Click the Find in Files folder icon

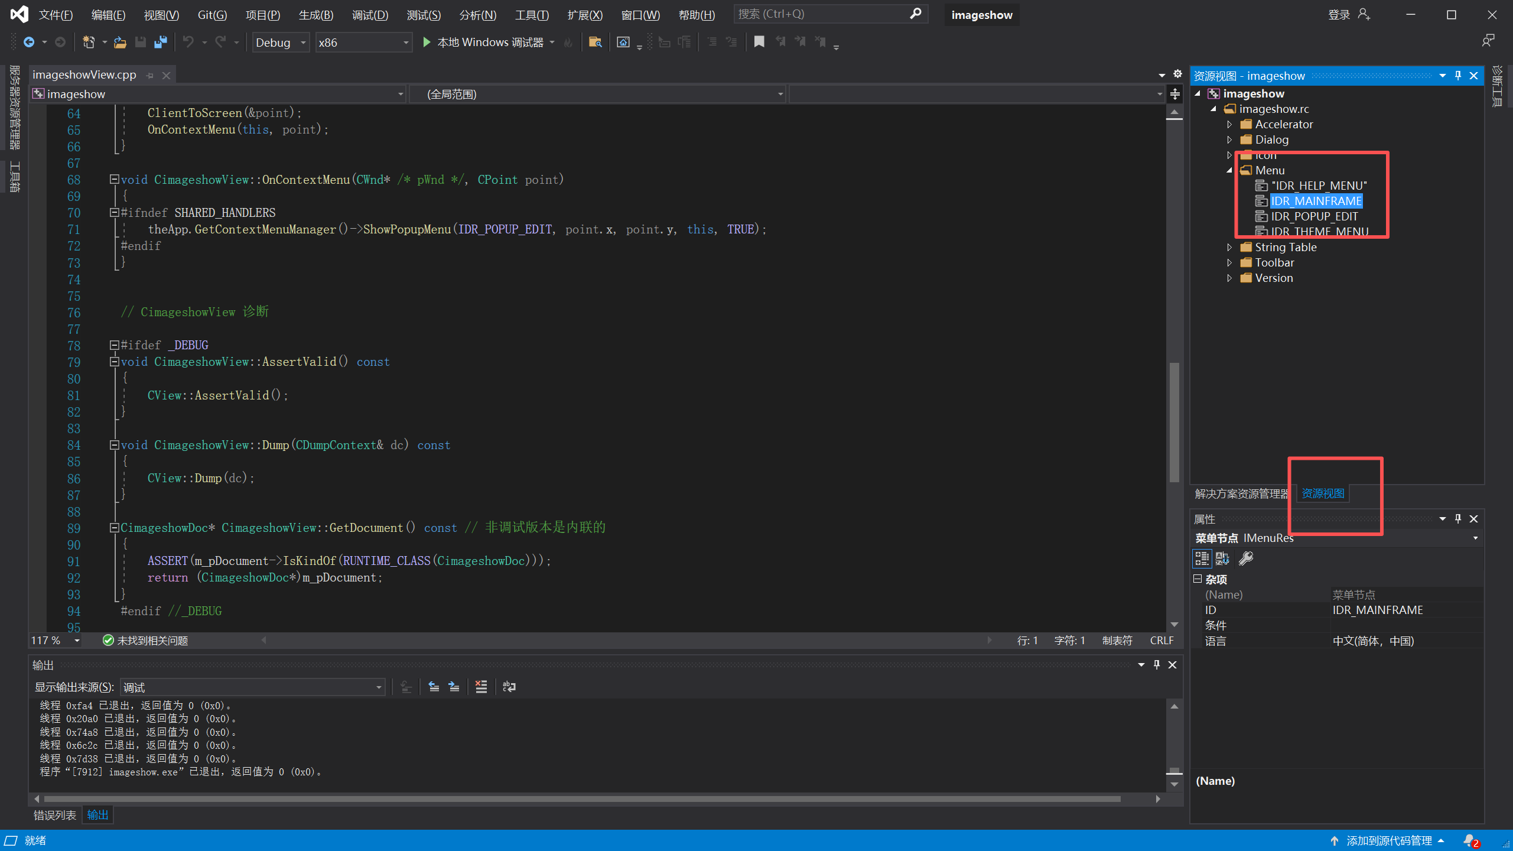point(595,42)
